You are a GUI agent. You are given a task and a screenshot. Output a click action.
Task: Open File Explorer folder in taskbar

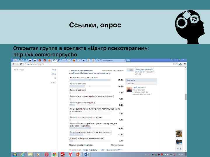(30, 154)
